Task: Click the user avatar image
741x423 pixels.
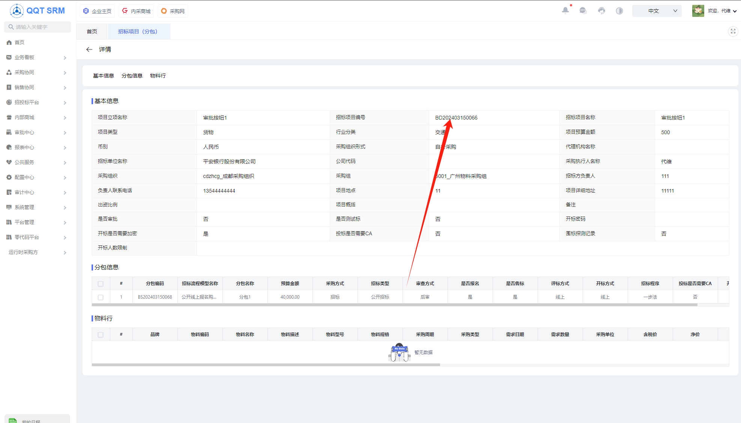Action: [x=698, y=10]
